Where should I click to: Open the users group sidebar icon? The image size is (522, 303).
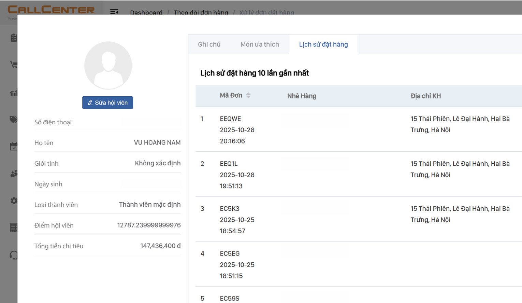14,174
